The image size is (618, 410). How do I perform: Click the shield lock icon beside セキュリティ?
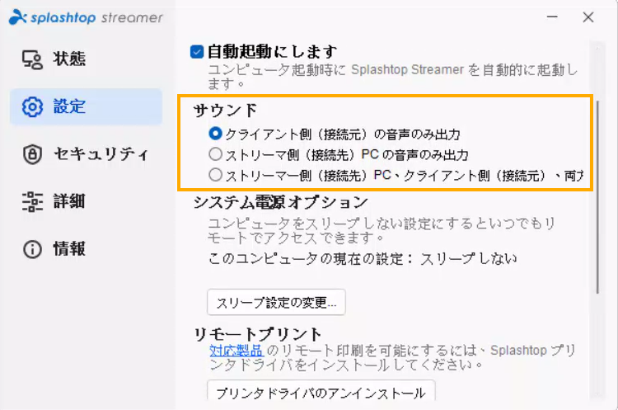(x=32, y=154)
